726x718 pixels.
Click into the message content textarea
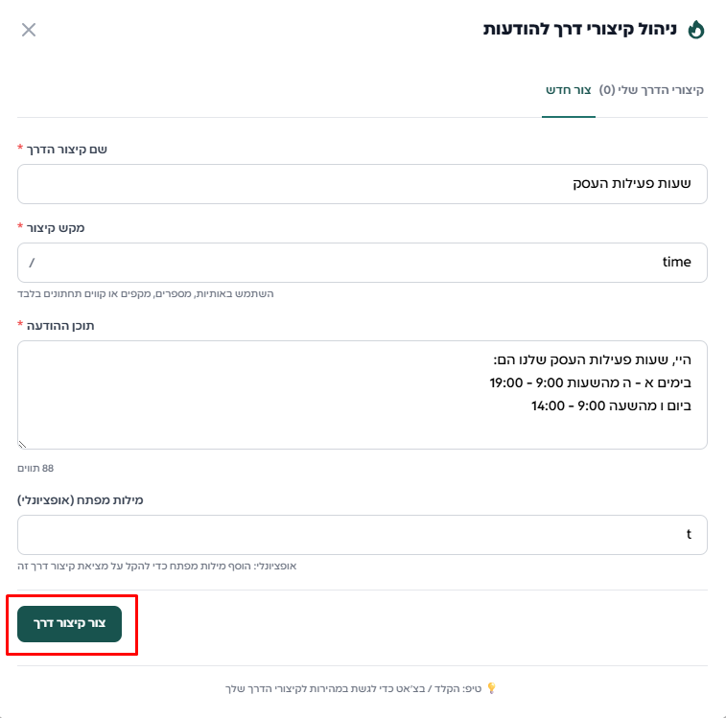(363, 394)
